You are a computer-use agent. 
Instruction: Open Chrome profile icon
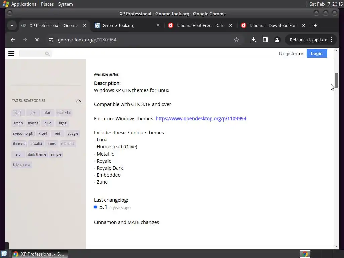pos(277,40)
